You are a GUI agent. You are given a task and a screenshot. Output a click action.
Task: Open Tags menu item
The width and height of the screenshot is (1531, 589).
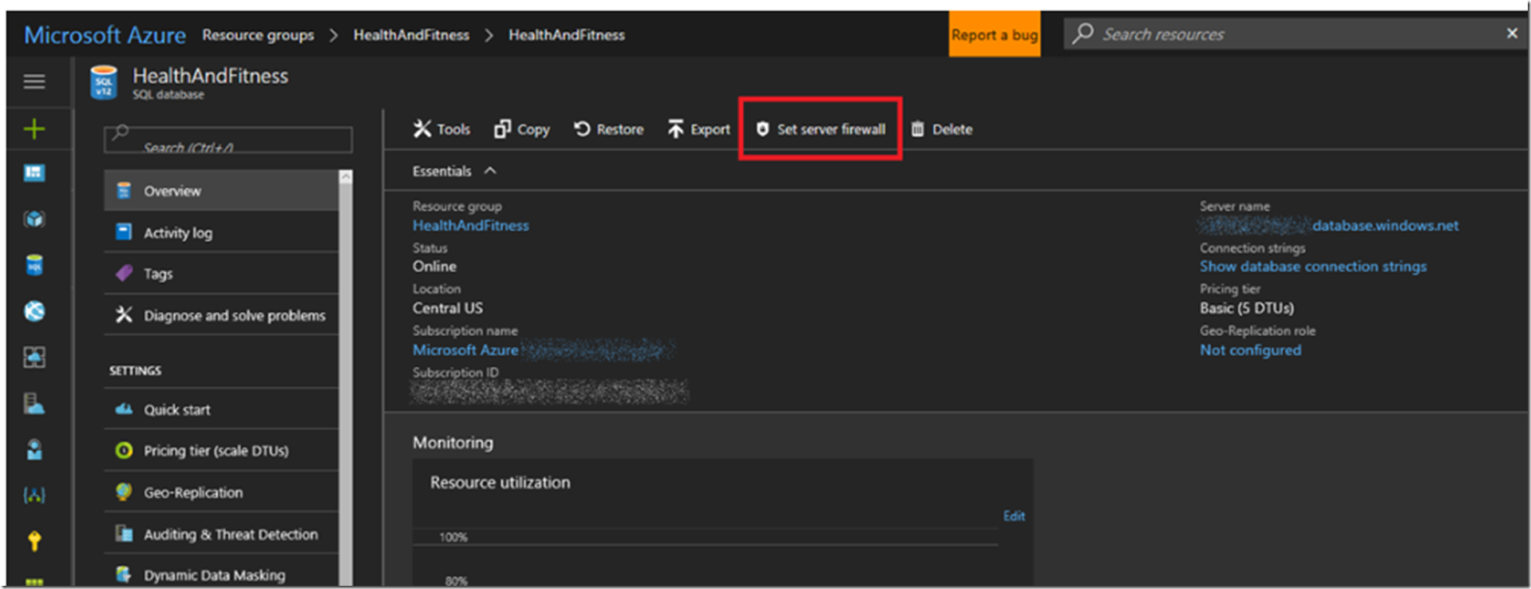click(x=221, y=274)
